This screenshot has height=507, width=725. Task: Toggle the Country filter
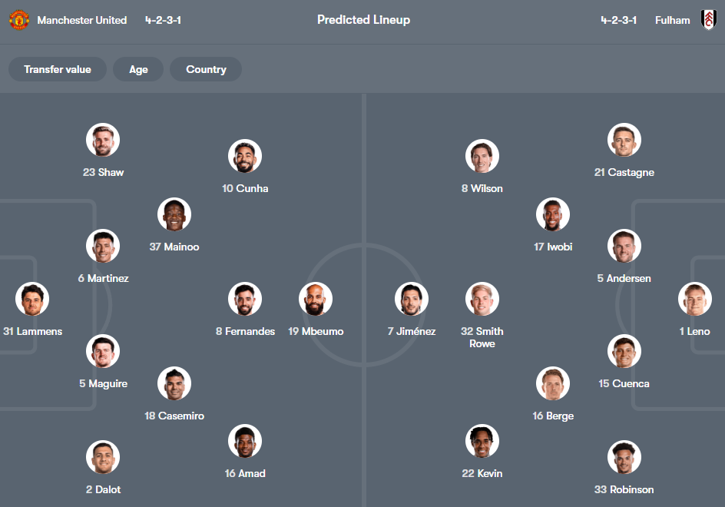coord(205,69)
